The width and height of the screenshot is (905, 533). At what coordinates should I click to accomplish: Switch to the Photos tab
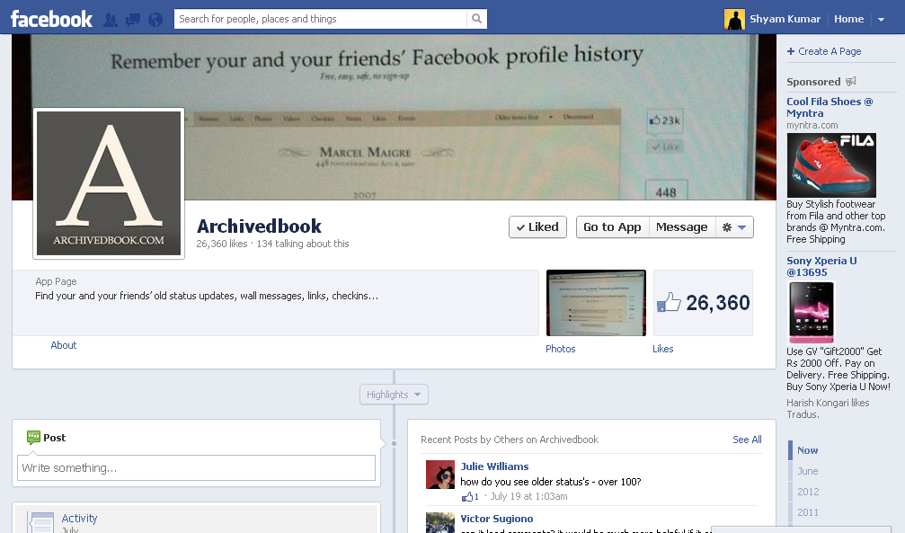tap(560, 349)
